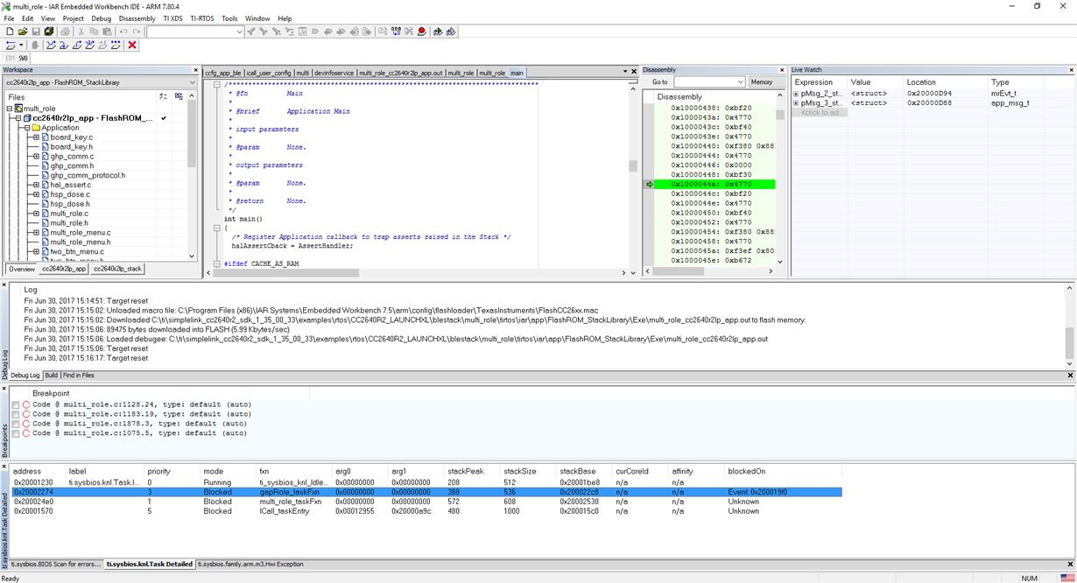Click the Download and Debug icon
Viewport: 1077px width, 583px height.
[437, 31]
